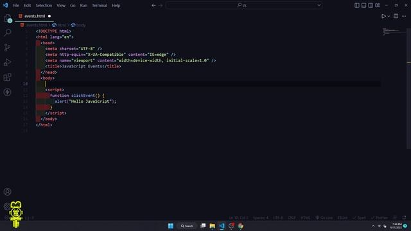Open the command center dropdown chevron

[x=319, y=5]
